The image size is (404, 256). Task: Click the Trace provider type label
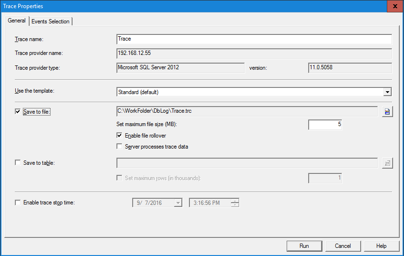coord(37,68)
